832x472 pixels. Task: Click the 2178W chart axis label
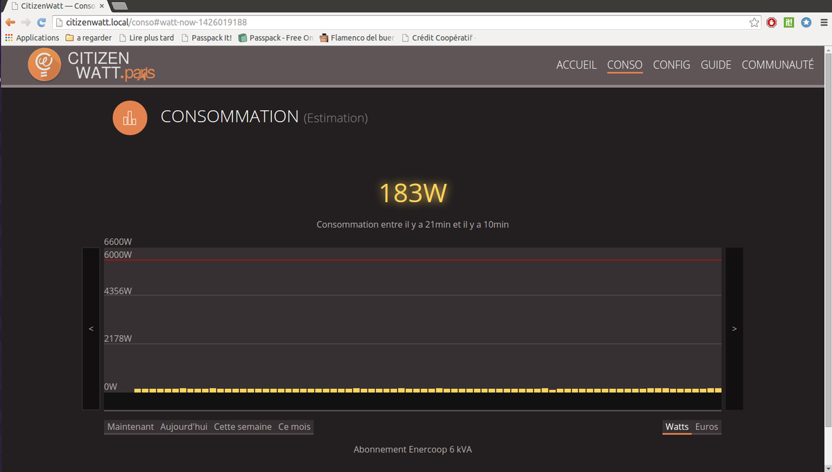118,338
